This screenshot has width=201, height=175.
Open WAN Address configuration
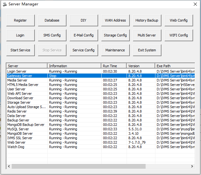116,20
